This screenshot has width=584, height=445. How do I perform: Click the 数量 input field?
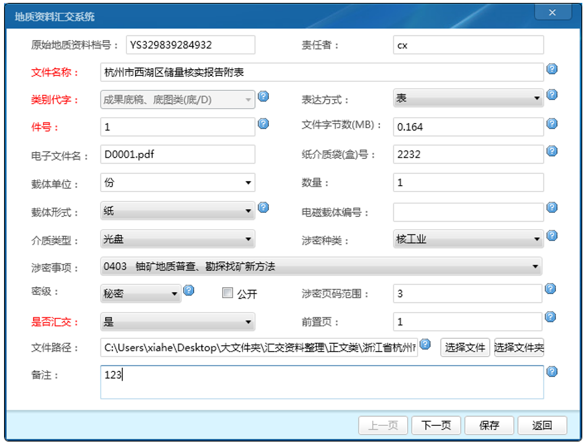[468, 183]
